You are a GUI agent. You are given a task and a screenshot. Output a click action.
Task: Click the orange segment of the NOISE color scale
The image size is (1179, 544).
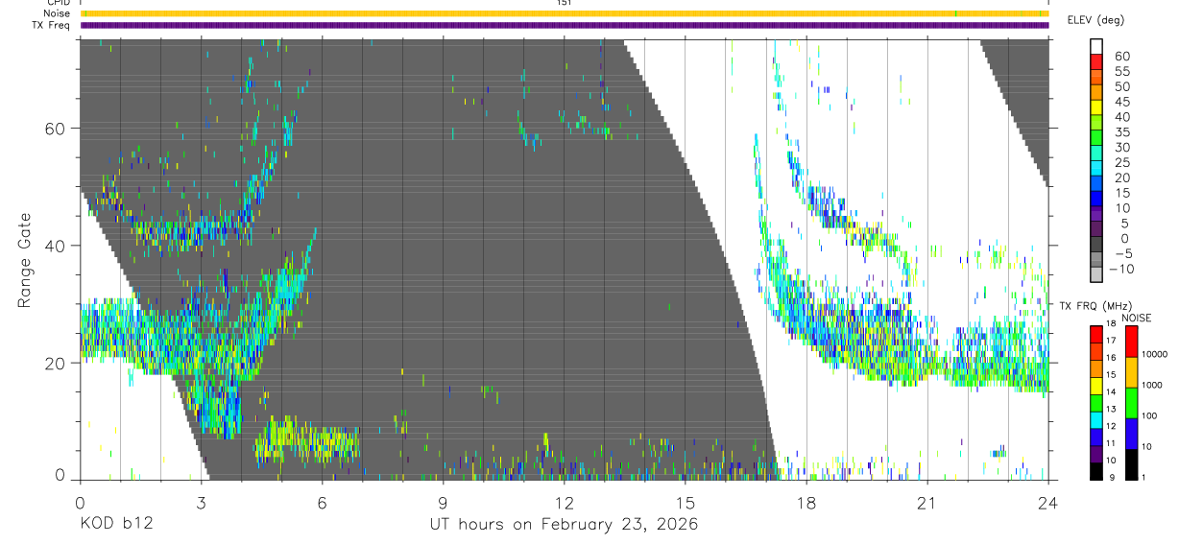coord(1130,371)
